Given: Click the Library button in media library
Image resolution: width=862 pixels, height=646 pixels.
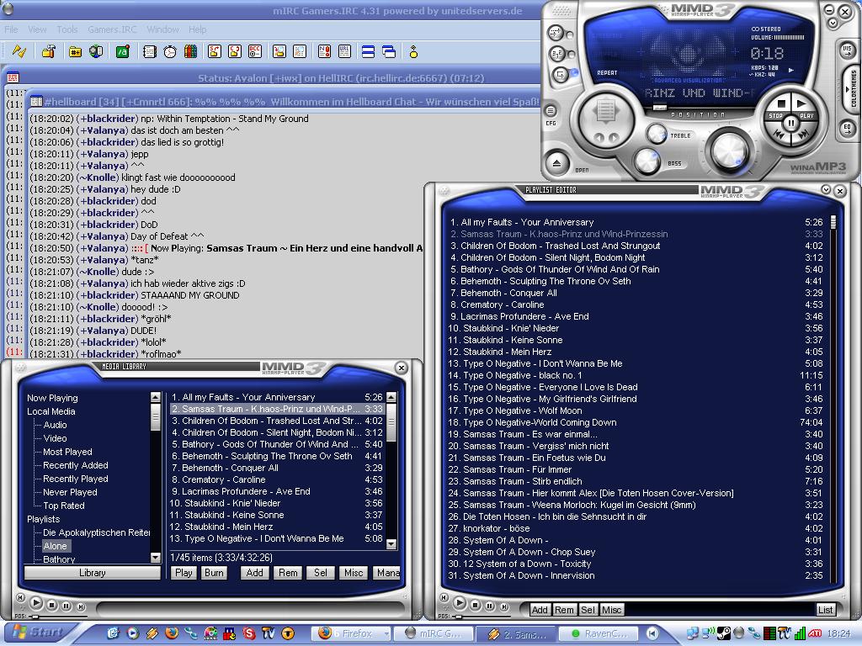Looking at the screenshot, I should pyautogui.click(x=92, y=573).
